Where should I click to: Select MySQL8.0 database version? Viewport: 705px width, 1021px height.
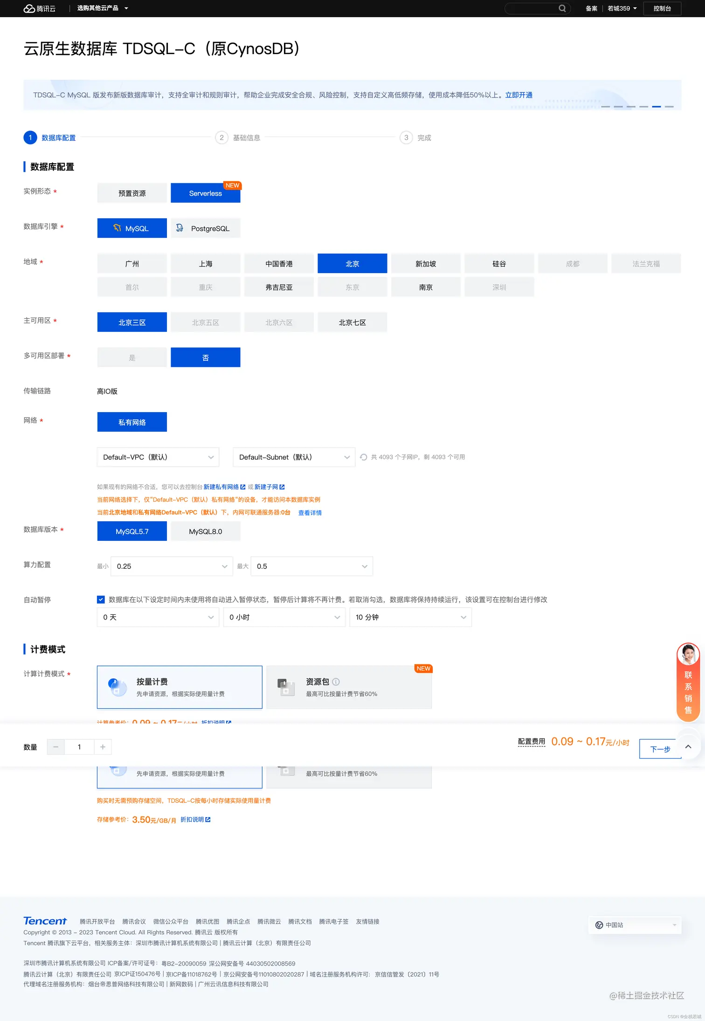[x=205, y=531]
